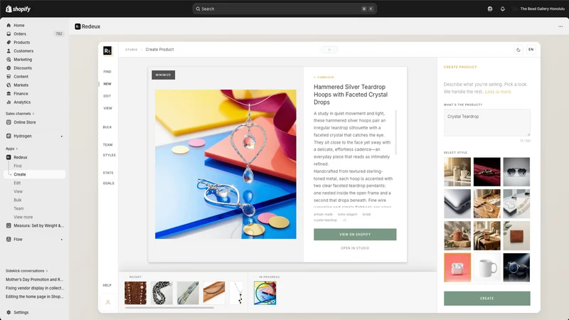Click the Crystal Teardrop product text box
The height and width of the screenshot is (320, 569).
486,122
